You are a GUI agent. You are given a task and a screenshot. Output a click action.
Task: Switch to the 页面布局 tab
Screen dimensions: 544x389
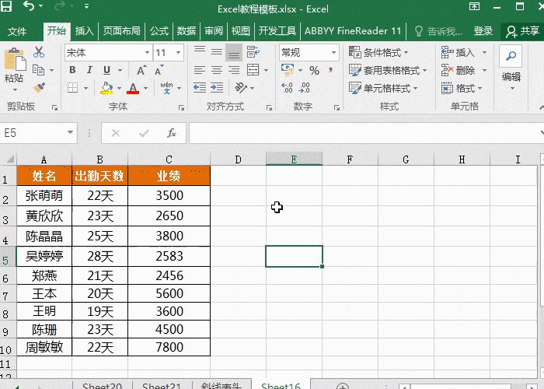[x=122, y=31]
